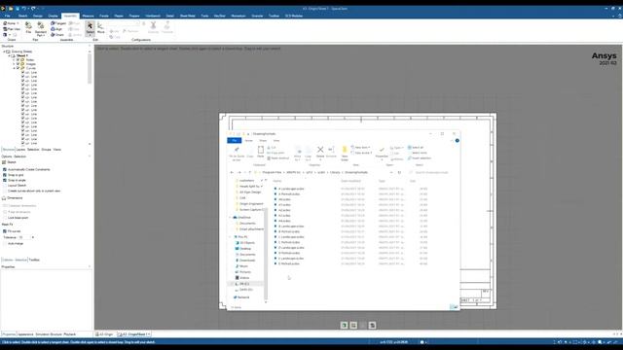Uncheck the Notes visibility checkbox in Structure tree
Image resolution: width=623 pixels, height=350 pixels.
(x=18, y=60)
